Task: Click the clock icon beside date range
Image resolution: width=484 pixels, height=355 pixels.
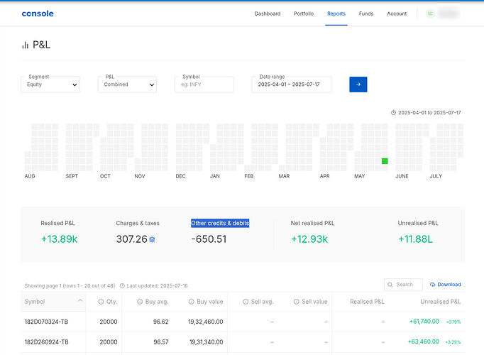Action: [x=393, y=113]
